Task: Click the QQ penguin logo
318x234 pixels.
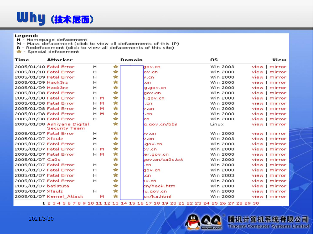Action: pyautogui.click(x=193, y=221)
